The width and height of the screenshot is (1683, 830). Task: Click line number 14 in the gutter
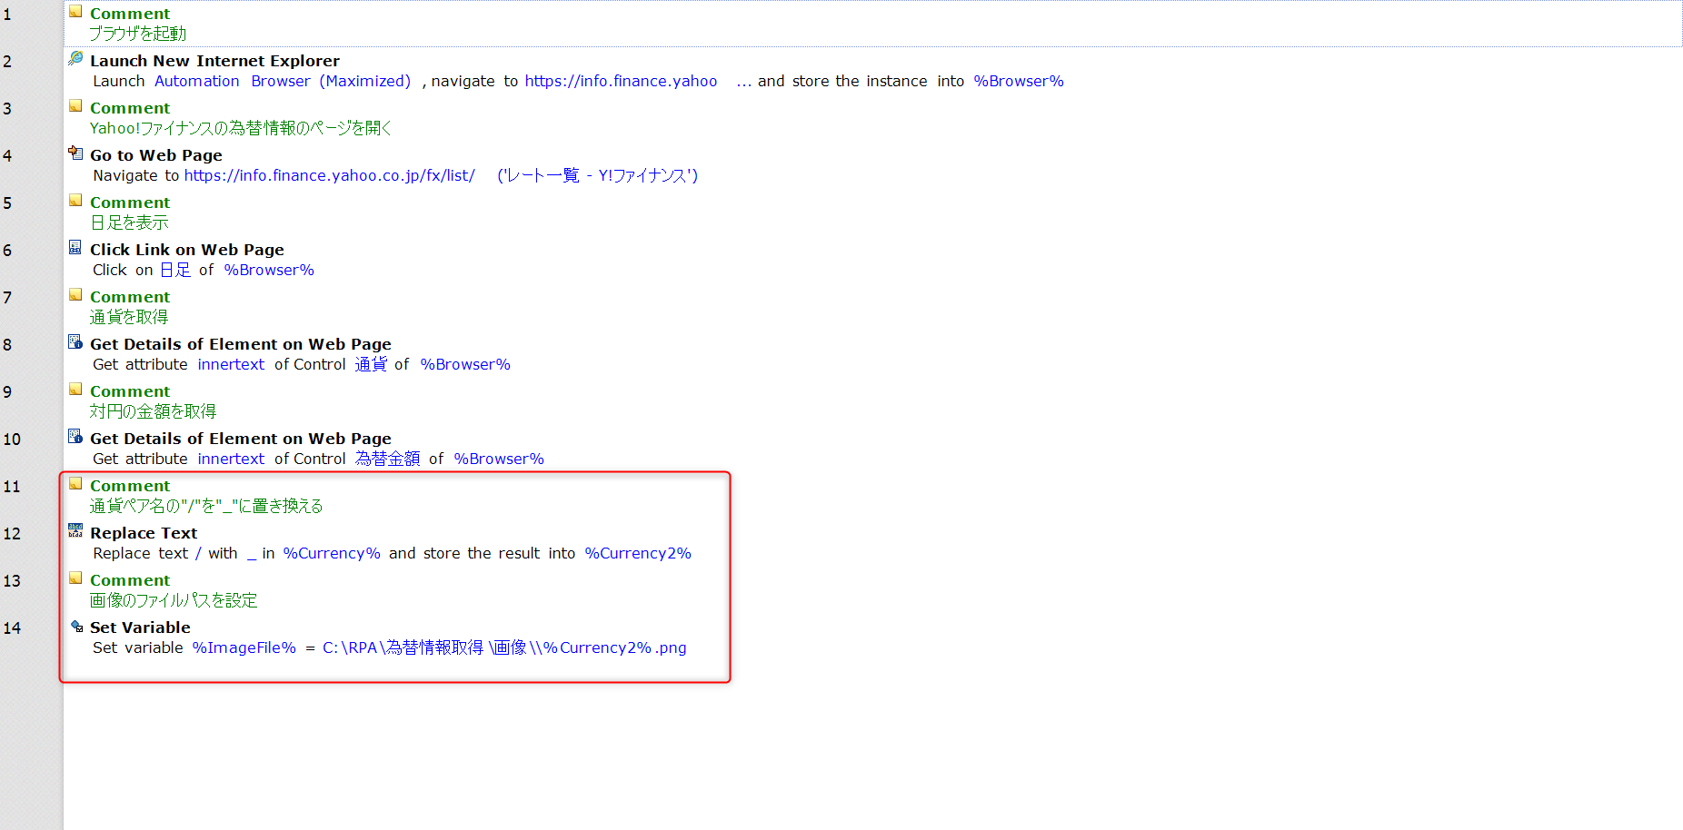12,628
